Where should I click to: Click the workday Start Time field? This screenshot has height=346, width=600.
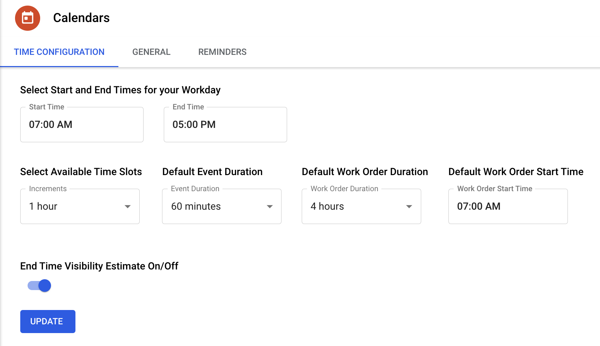point(82,125)
